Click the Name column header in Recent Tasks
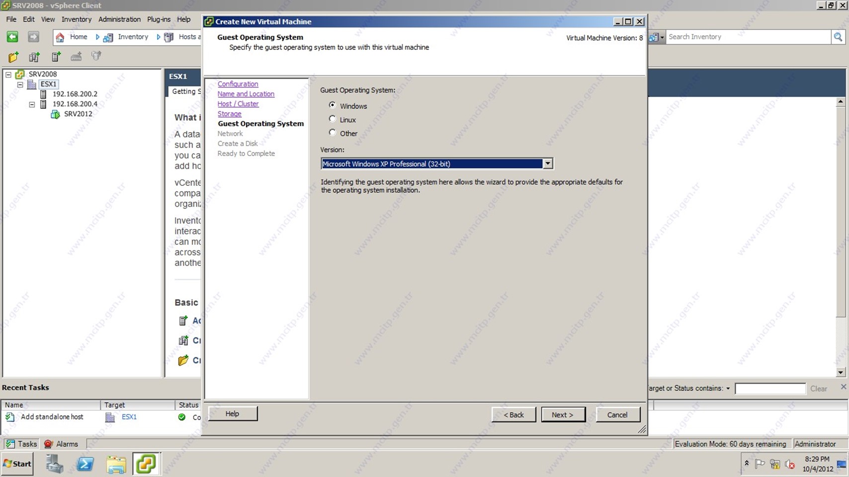849x477 pixels. point(51,405)
